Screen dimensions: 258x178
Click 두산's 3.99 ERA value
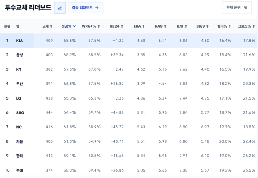click(141, 84)
